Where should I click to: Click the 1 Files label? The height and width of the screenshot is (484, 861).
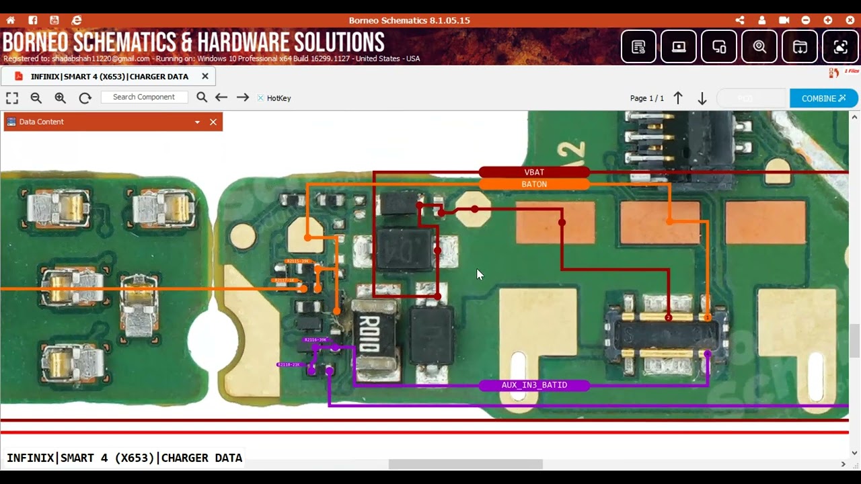[852, 71]
